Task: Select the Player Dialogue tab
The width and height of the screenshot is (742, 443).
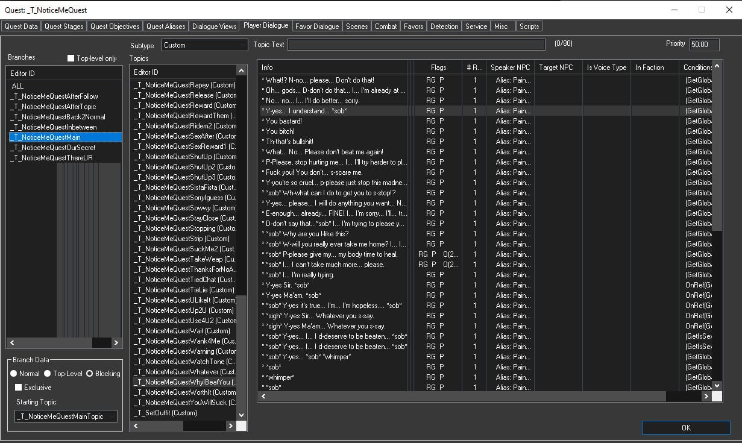Action: (266, 25)
